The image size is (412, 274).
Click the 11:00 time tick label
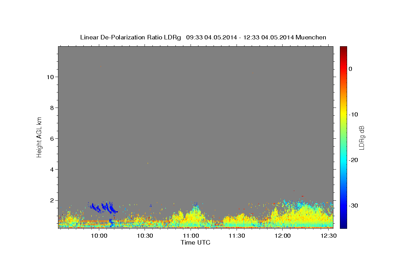pyautogui.click(x=191, y=236)
